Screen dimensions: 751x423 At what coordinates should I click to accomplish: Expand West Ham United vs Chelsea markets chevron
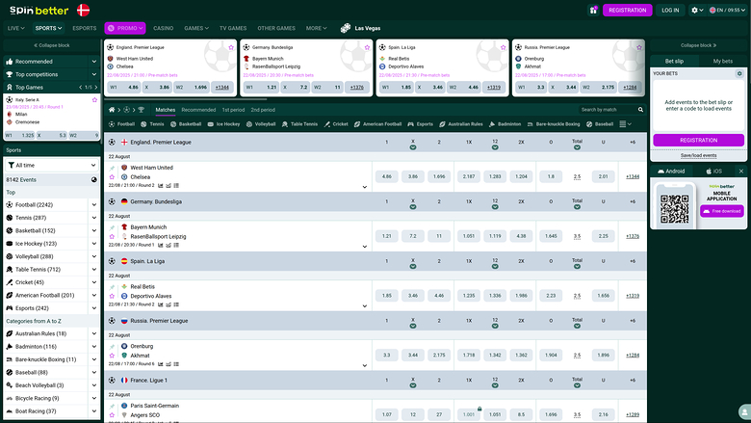click(365, 187)
